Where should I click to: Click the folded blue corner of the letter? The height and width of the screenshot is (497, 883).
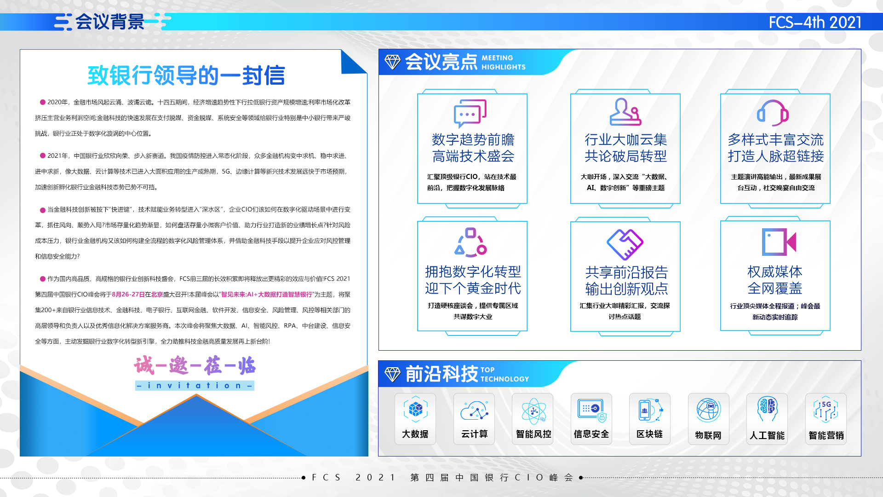tap(353, 62)
